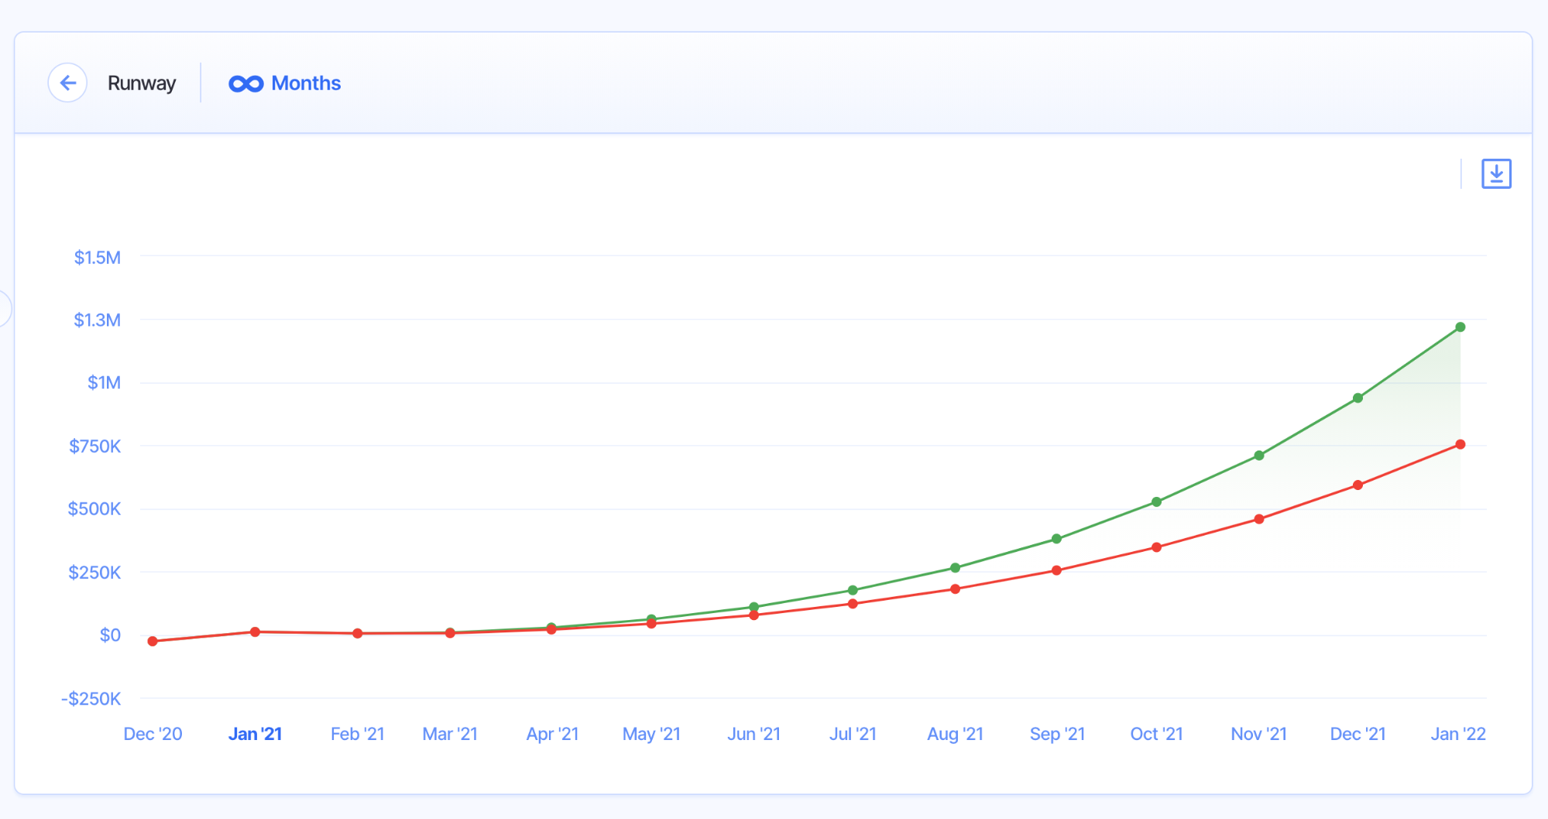Toggle the green series by clicking its Dec '21 point

pyautogui.click(x=1358, y=398)
